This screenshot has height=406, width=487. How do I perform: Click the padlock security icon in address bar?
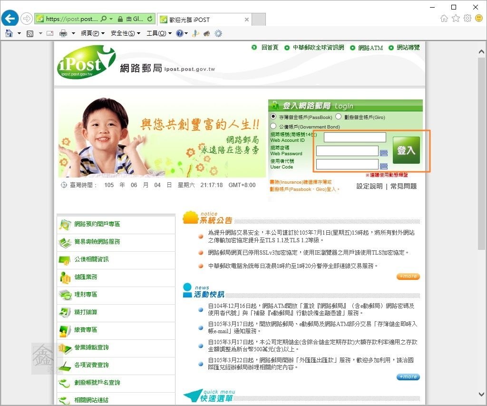click(x=120, y=19)
